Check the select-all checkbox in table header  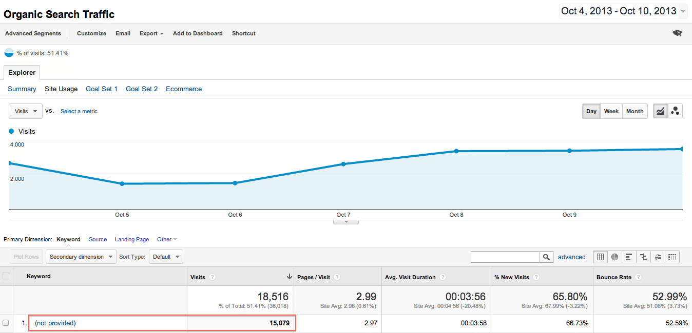point(6,276)
